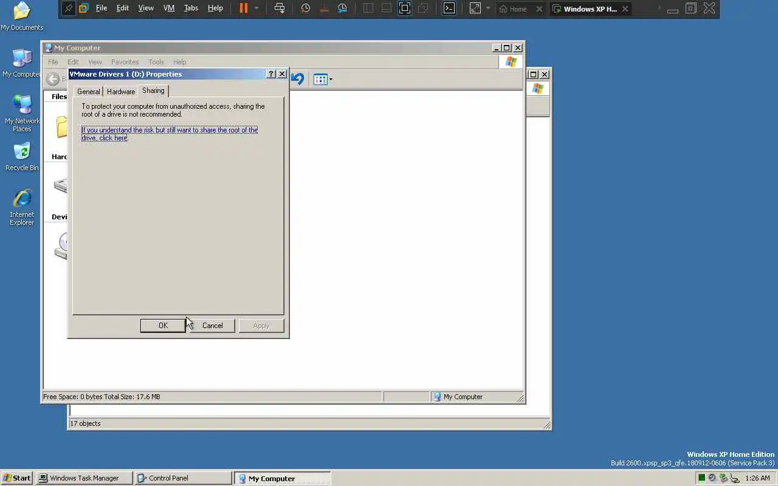Open the power options dropdown next to pause
The width and height of the screenshot is (778, 486).
click(x=256, y=9)
